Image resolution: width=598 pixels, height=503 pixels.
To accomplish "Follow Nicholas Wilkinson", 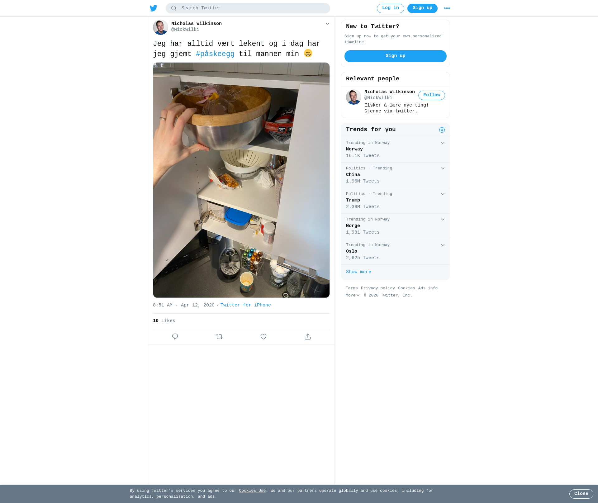I will (x=432, y=95).
